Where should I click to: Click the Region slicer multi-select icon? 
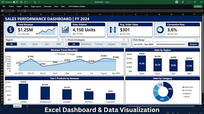click(x=58, y=40)
